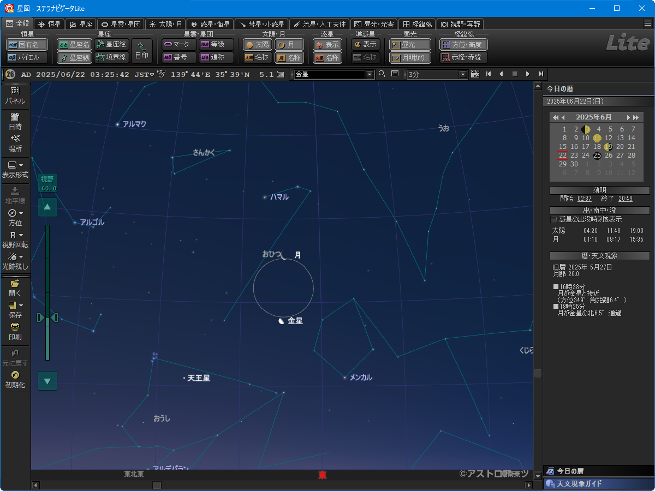The image size is (655, 491).
Task: Toggle 方位・高度 grid lines
Action: pyautogui.click(x=463, y=44)
